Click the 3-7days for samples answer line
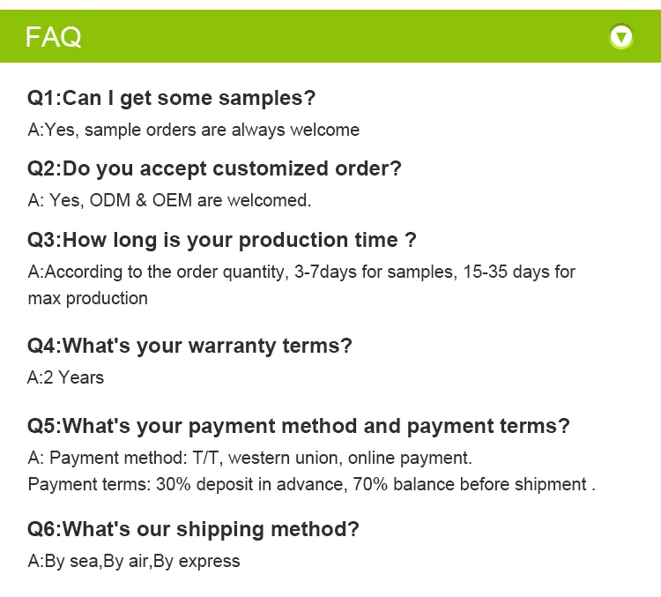Screen dimensions: 661x597 tap(301, 272)
